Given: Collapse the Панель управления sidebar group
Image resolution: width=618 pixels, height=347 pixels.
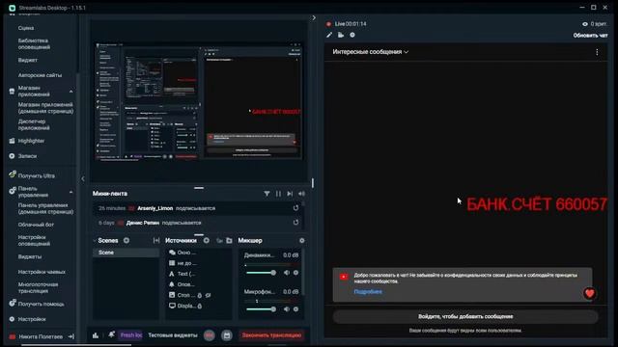Looking at the screenshot, I should click(70, 192).
